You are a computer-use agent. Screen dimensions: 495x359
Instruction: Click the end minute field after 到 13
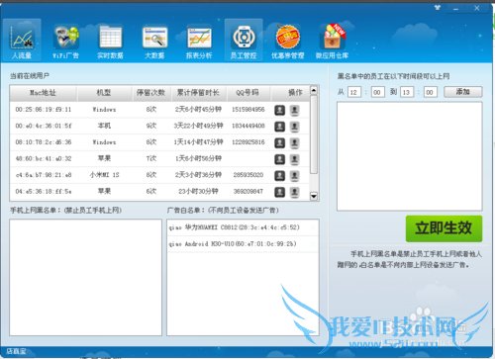click(x=431, y=92)
